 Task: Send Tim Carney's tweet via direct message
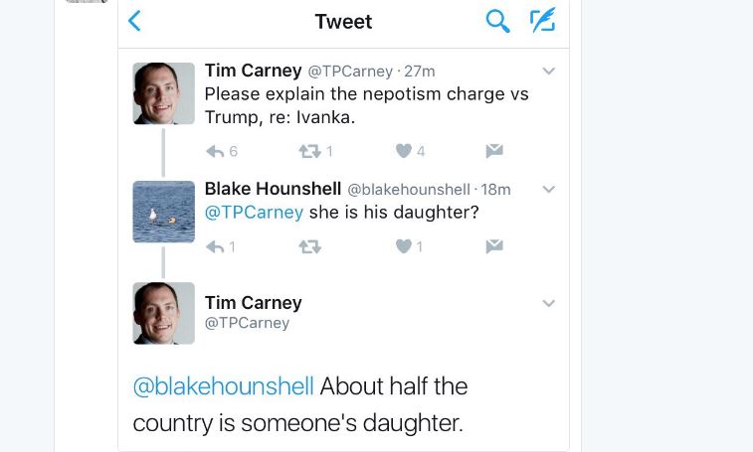(x=494, y=151)
